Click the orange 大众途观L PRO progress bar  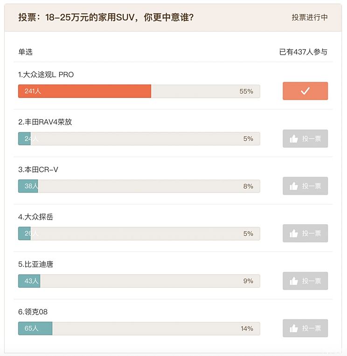[84, 91]
